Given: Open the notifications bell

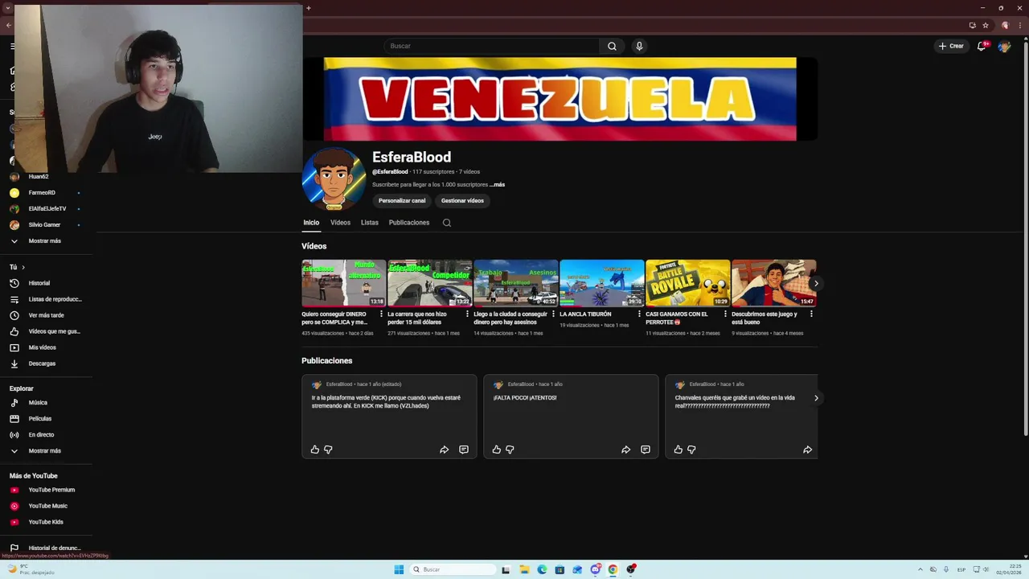Looking at the screenshot, I should pyautogui.click(x=982, y=46).
